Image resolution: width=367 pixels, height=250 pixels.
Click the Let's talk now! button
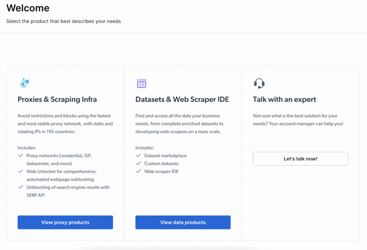300,158
